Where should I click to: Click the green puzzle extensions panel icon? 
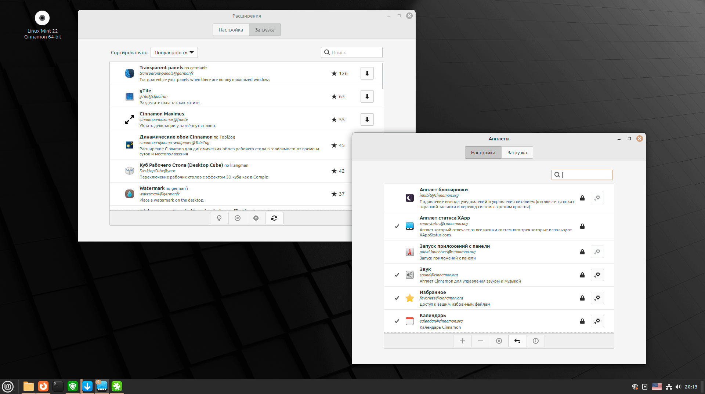point(117,386)
